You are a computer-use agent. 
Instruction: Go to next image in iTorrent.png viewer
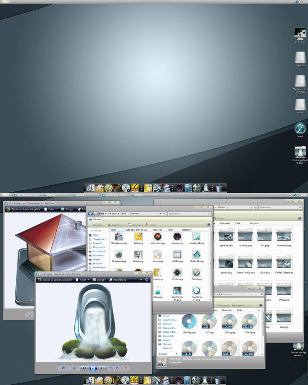pos(102,368)
